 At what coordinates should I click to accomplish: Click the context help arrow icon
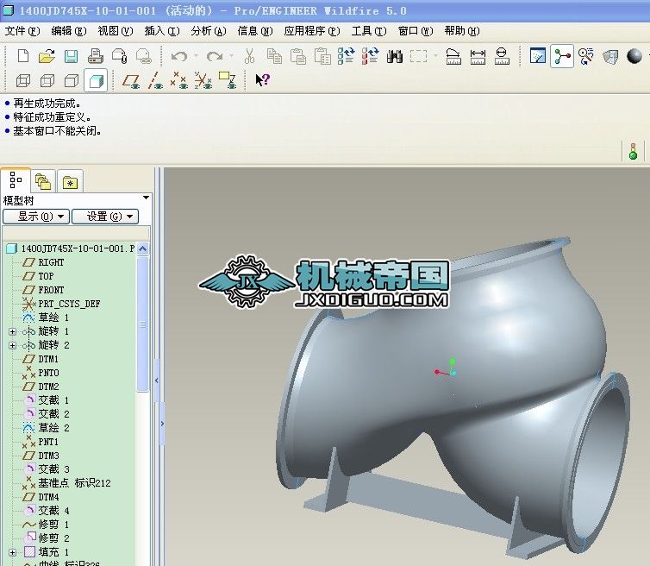262,79
